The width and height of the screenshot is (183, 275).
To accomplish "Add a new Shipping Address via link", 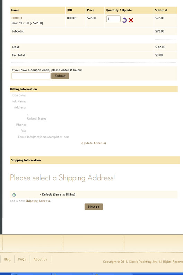I will [x=38, y=201].
